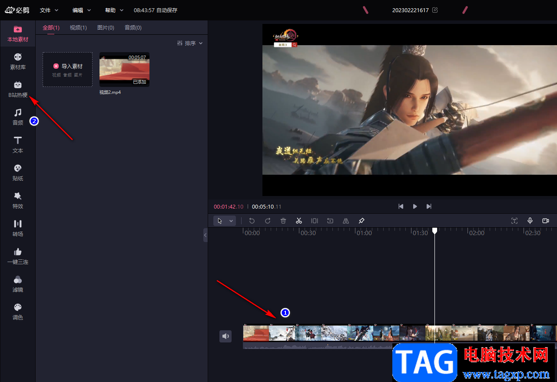Open the 文本 text panel
This screenshot has height=382, width=557.
18,145
